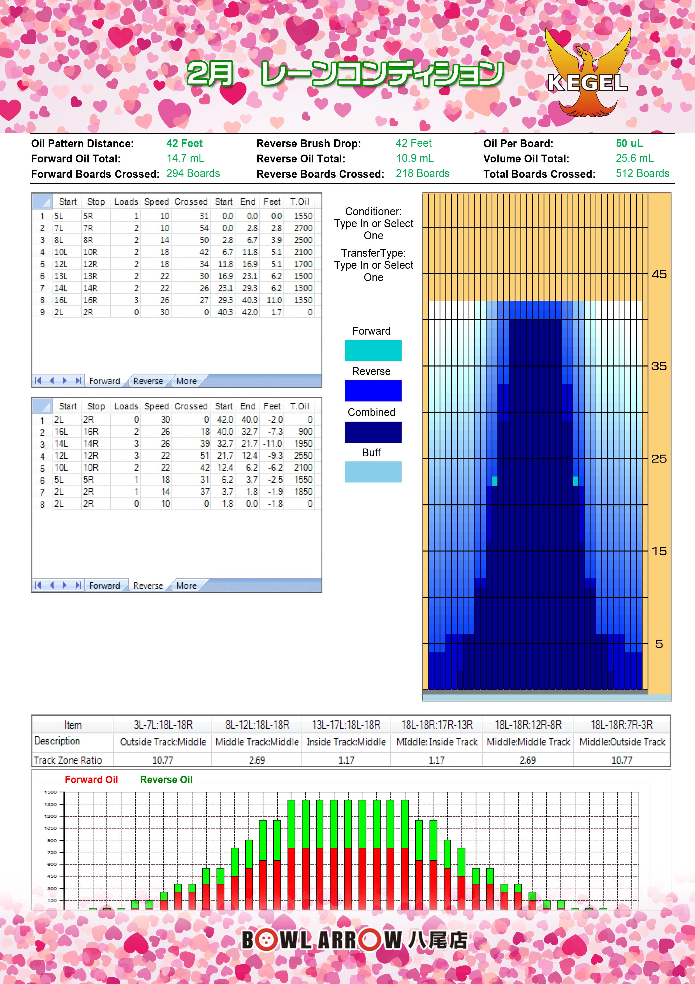The image size is (695, 984).
Task: Select reverse table T.Oil cell 900
Action: coord(299,432)
